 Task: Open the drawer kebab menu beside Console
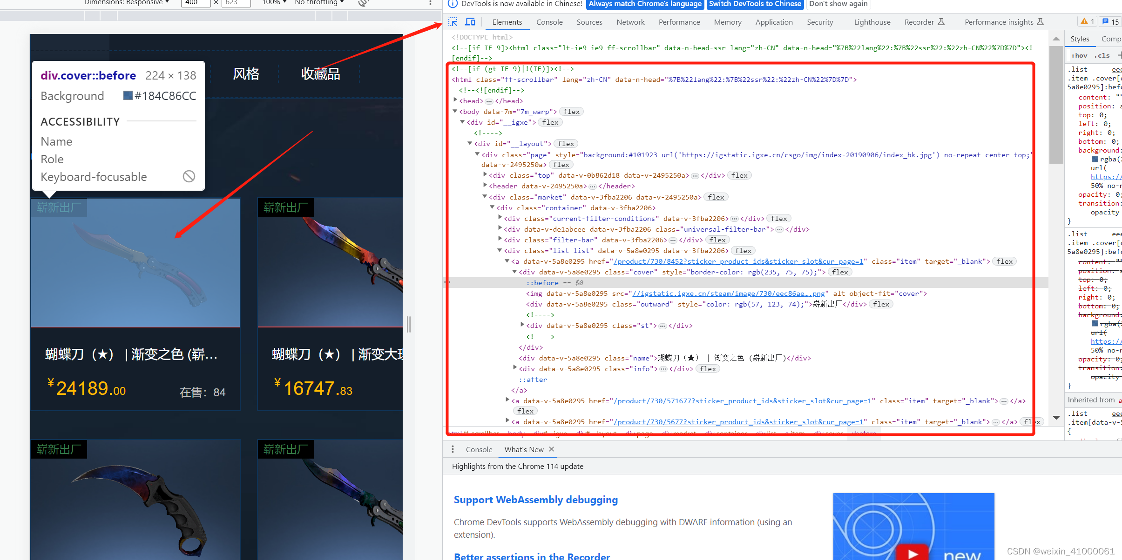[452, 449]
